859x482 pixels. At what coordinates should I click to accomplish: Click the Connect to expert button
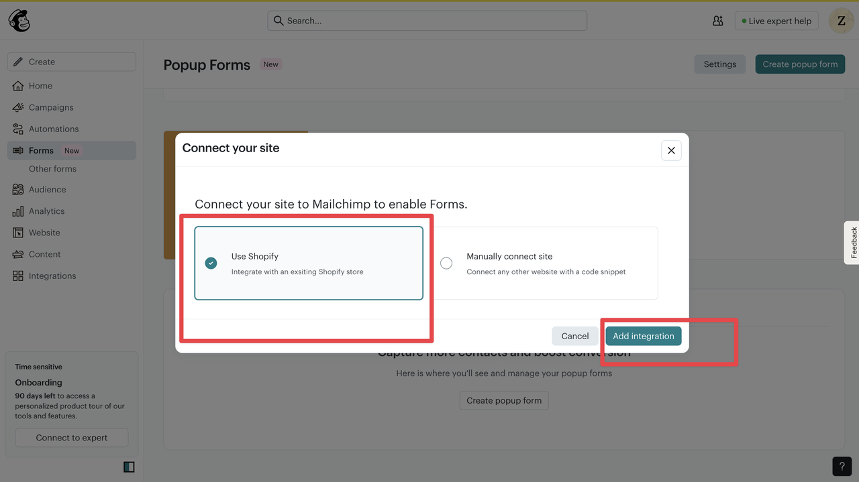[x=71, y=437]
